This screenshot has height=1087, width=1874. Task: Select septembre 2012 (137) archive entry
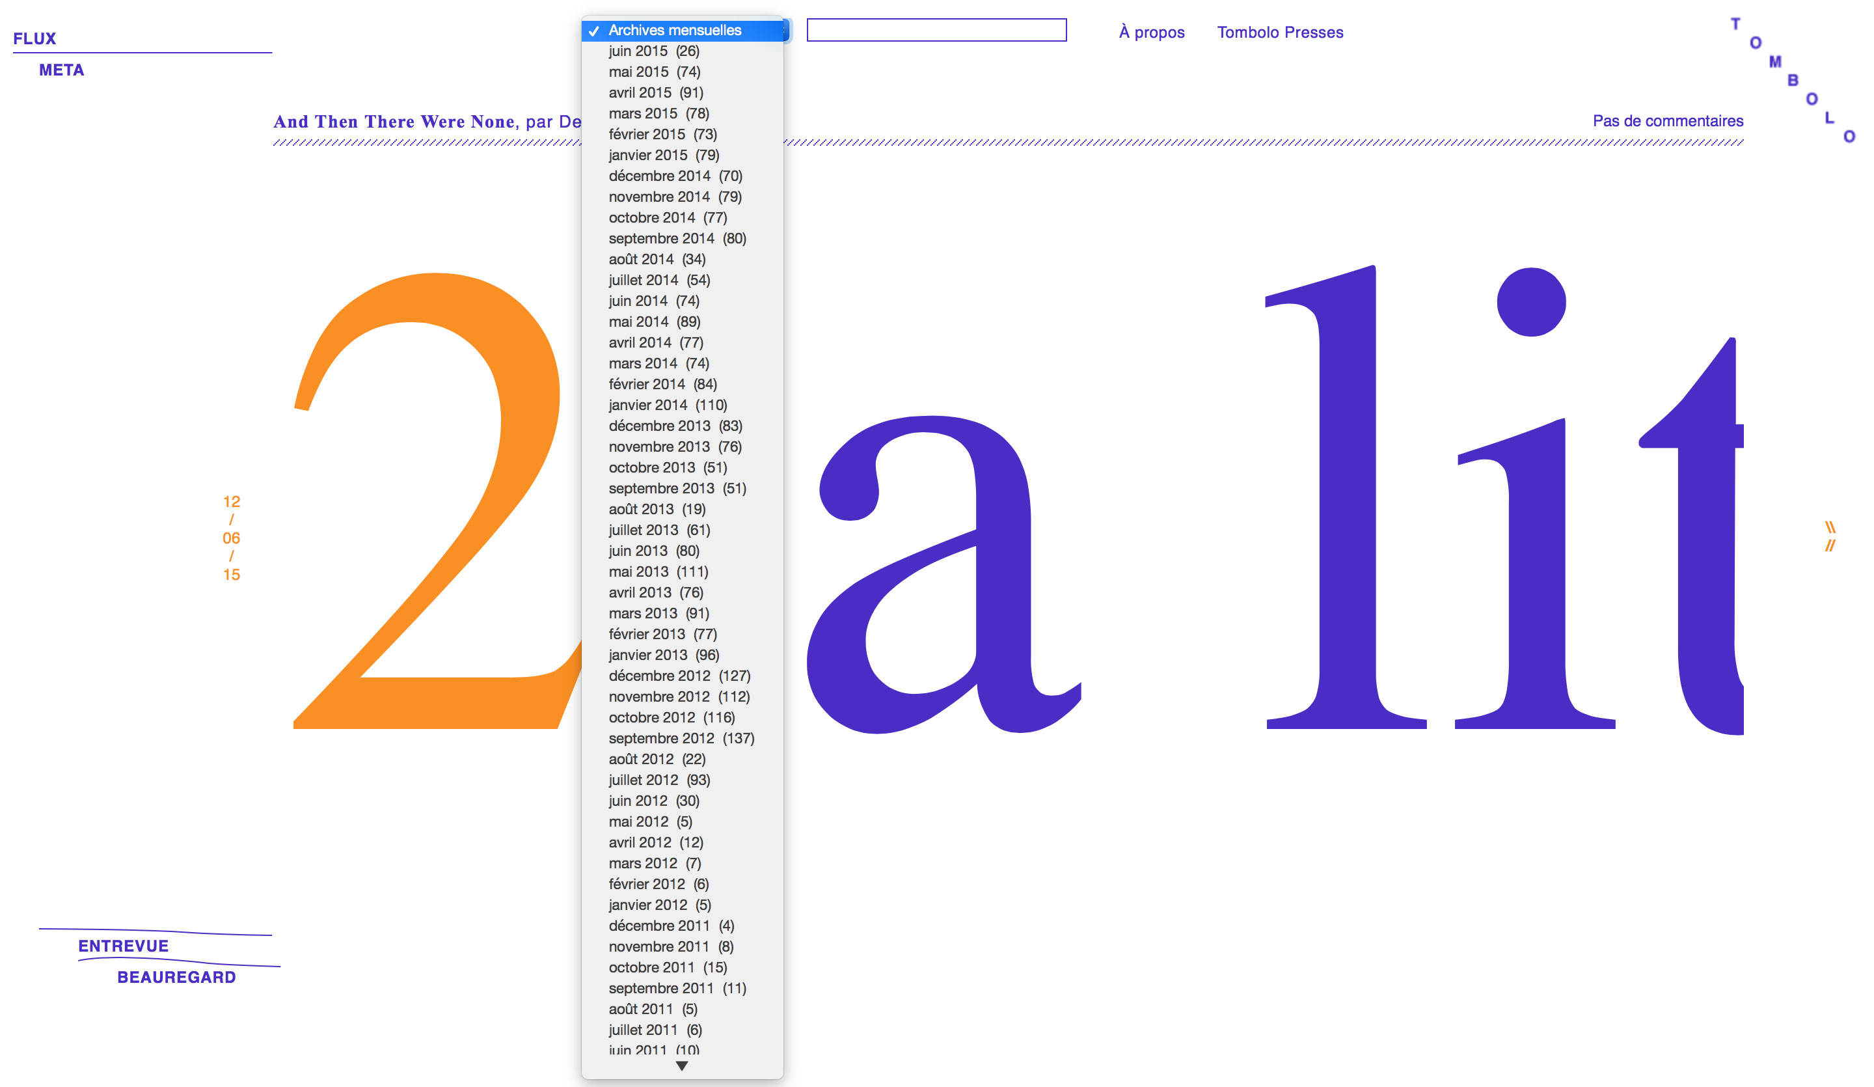coord(681,739)
